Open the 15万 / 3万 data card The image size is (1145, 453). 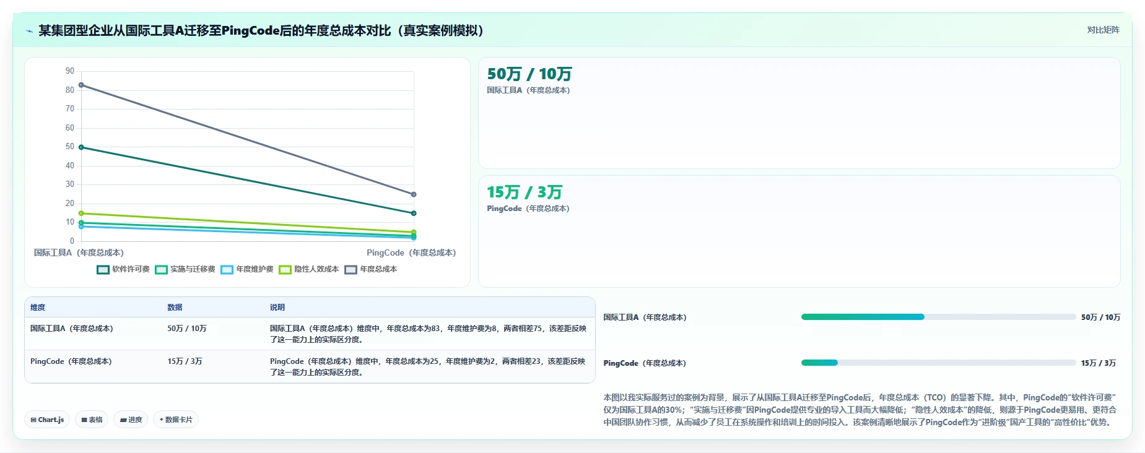pyautogui.click(x=799, y=231)
